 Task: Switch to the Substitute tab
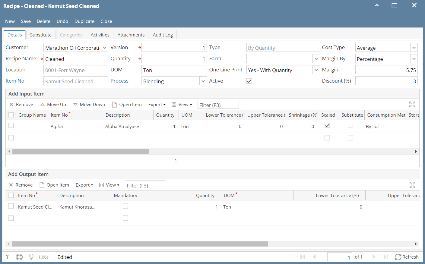tap(41, 34)
